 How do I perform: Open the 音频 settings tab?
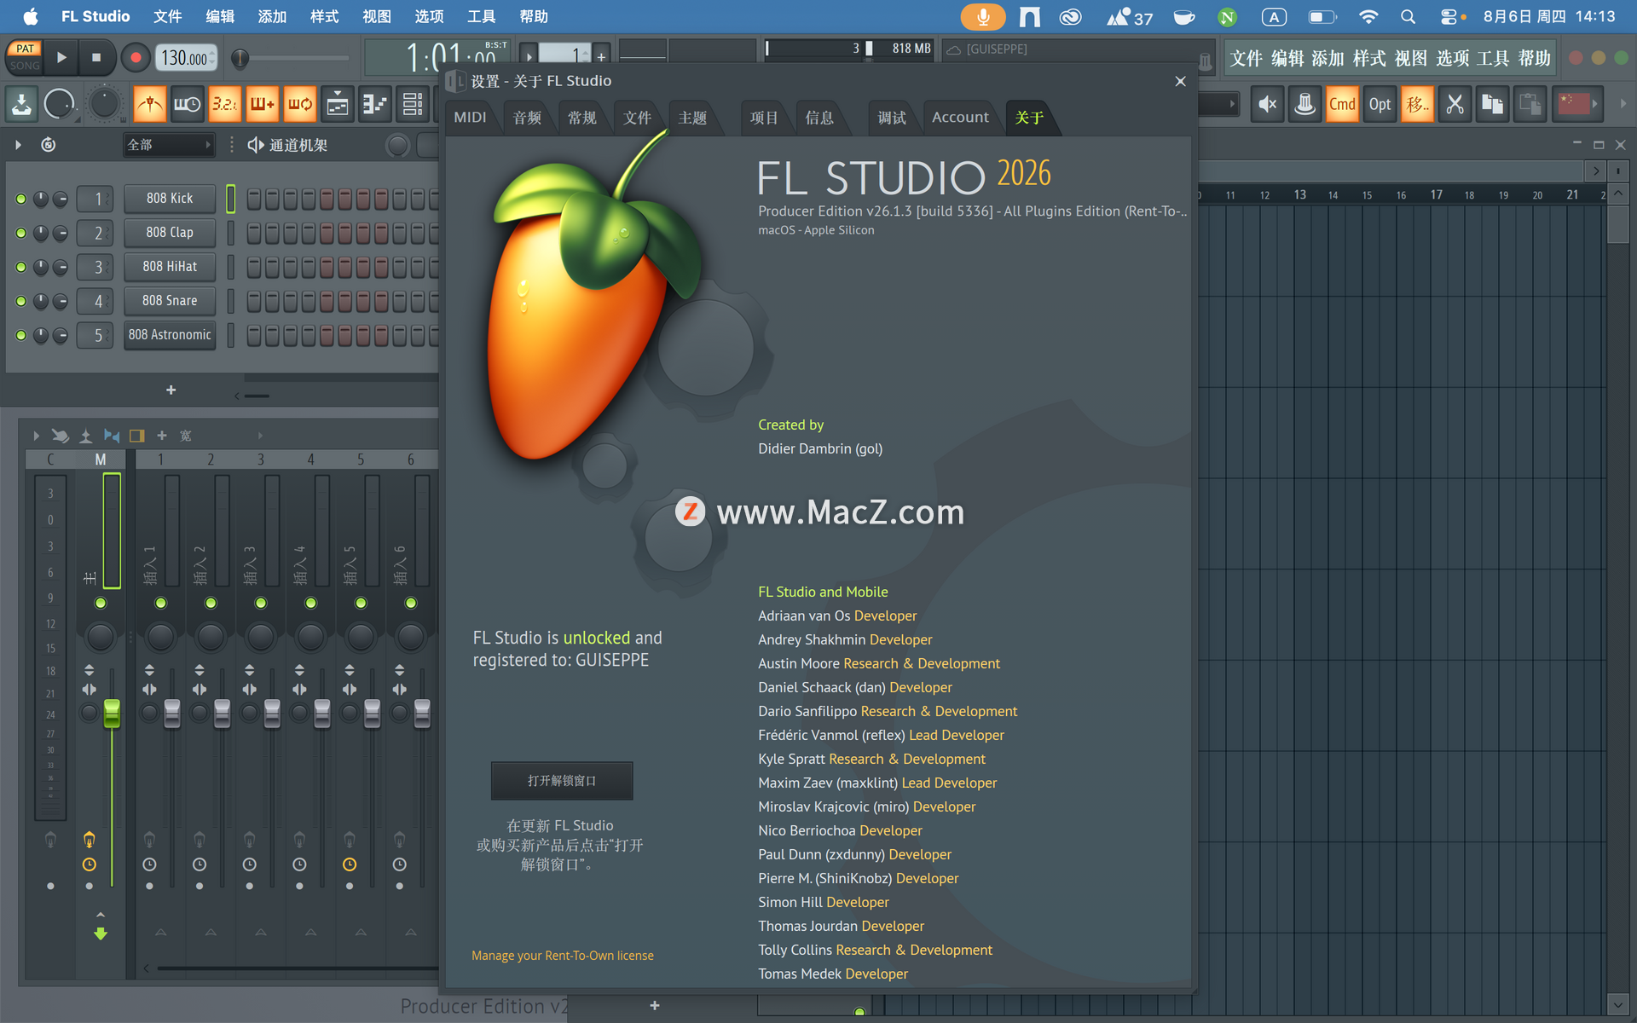(x=527, y=118)
